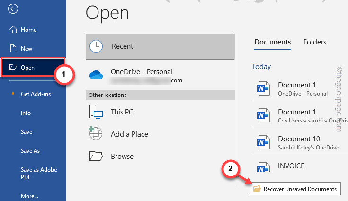Screen dimensions: 348x201
Task: Open Get Add-ins
Action: point(36,94)
